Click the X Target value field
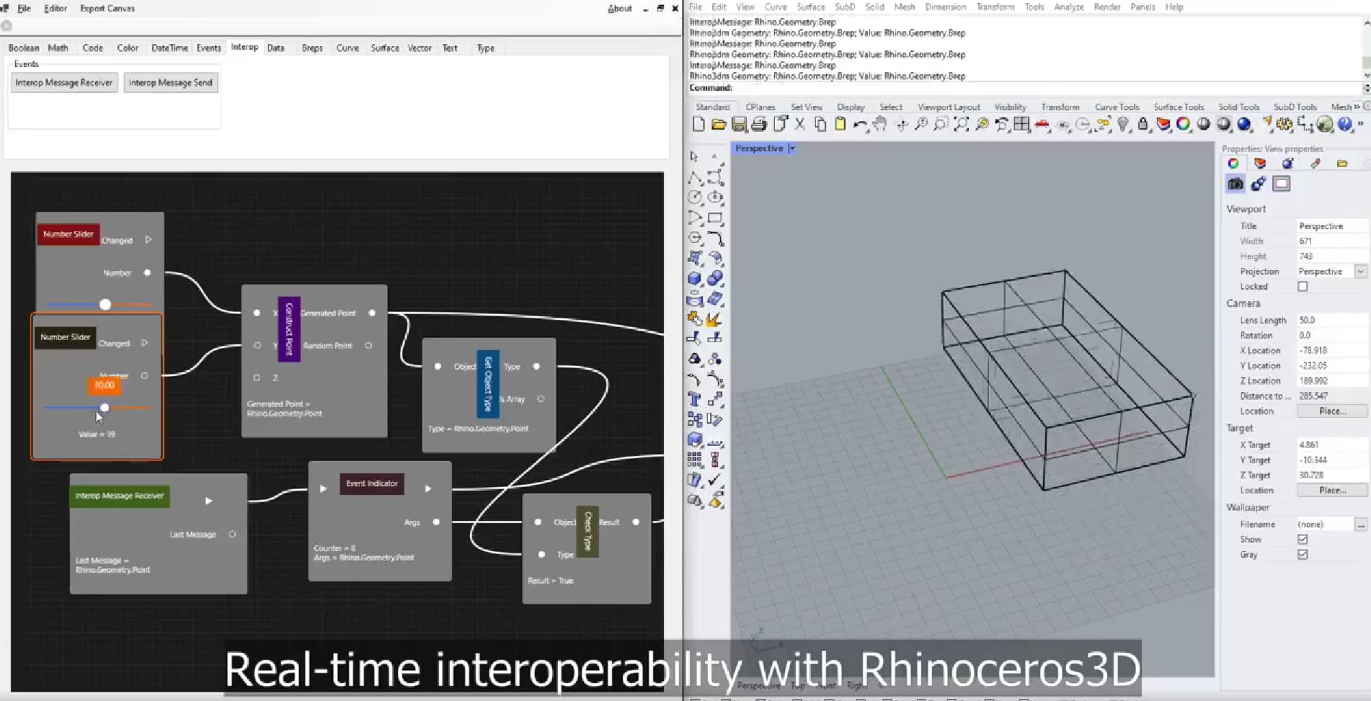This screenshot has height=701, width=1371. [1332, 445]
